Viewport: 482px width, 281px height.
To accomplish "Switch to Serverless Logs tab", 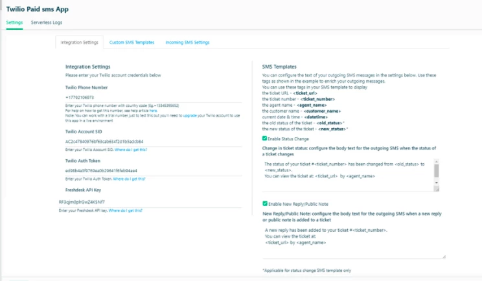I will (x=47, y=23).
